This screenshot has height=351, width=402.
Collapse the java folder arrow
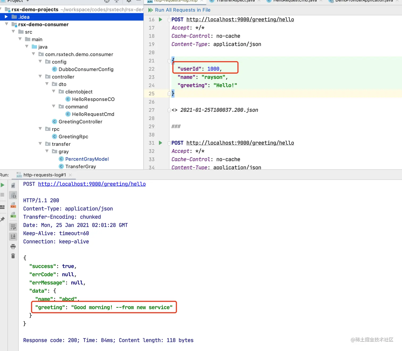[27, 46]
